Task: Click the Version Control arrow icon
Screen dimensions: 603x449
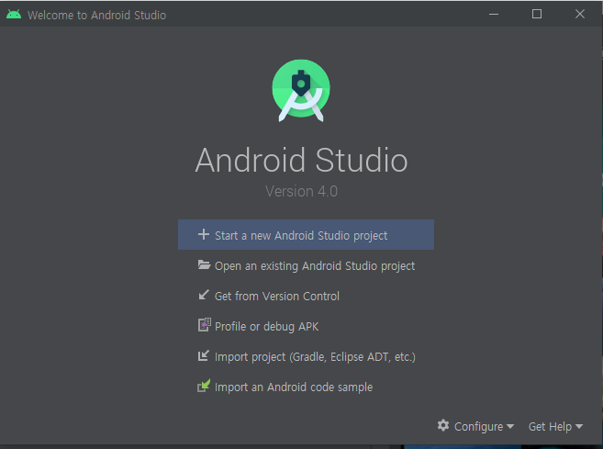Action: [204, 295]
